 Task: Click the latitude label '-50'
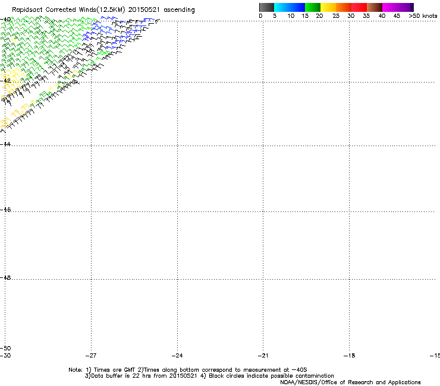coord(5,349)
